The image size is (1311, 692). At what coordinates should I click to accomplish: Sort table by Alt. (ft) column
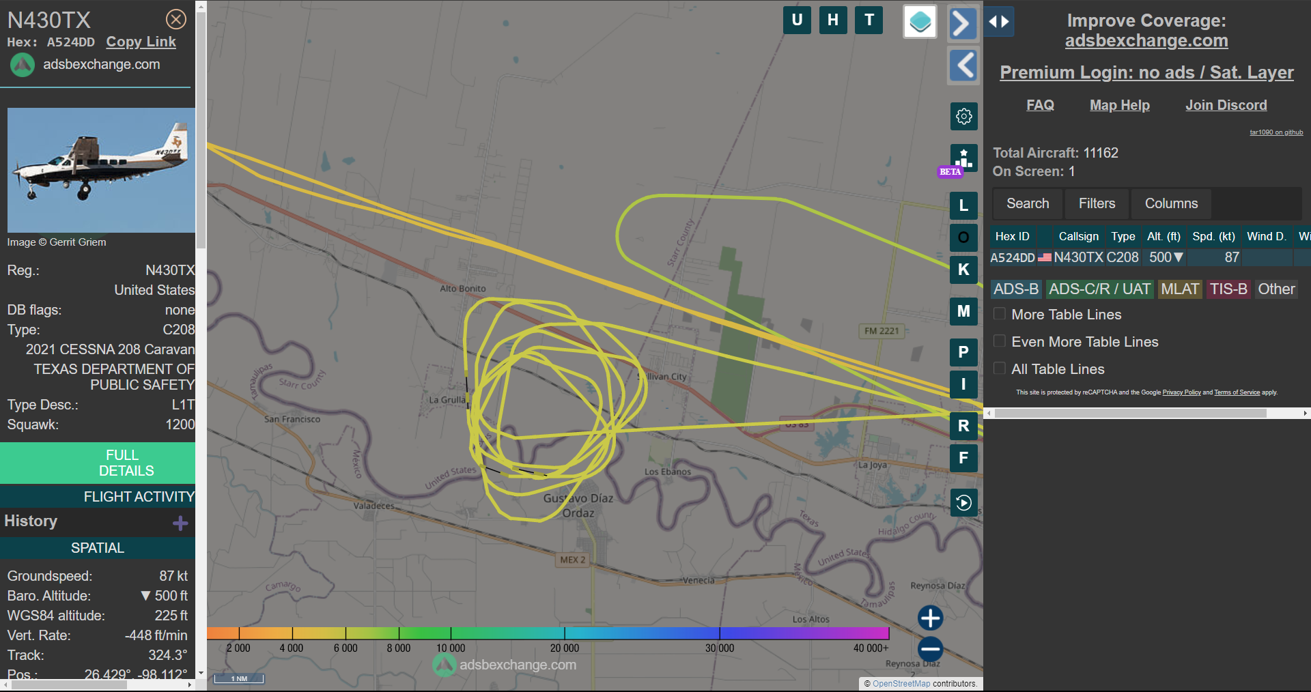(x=1164, y=236)
